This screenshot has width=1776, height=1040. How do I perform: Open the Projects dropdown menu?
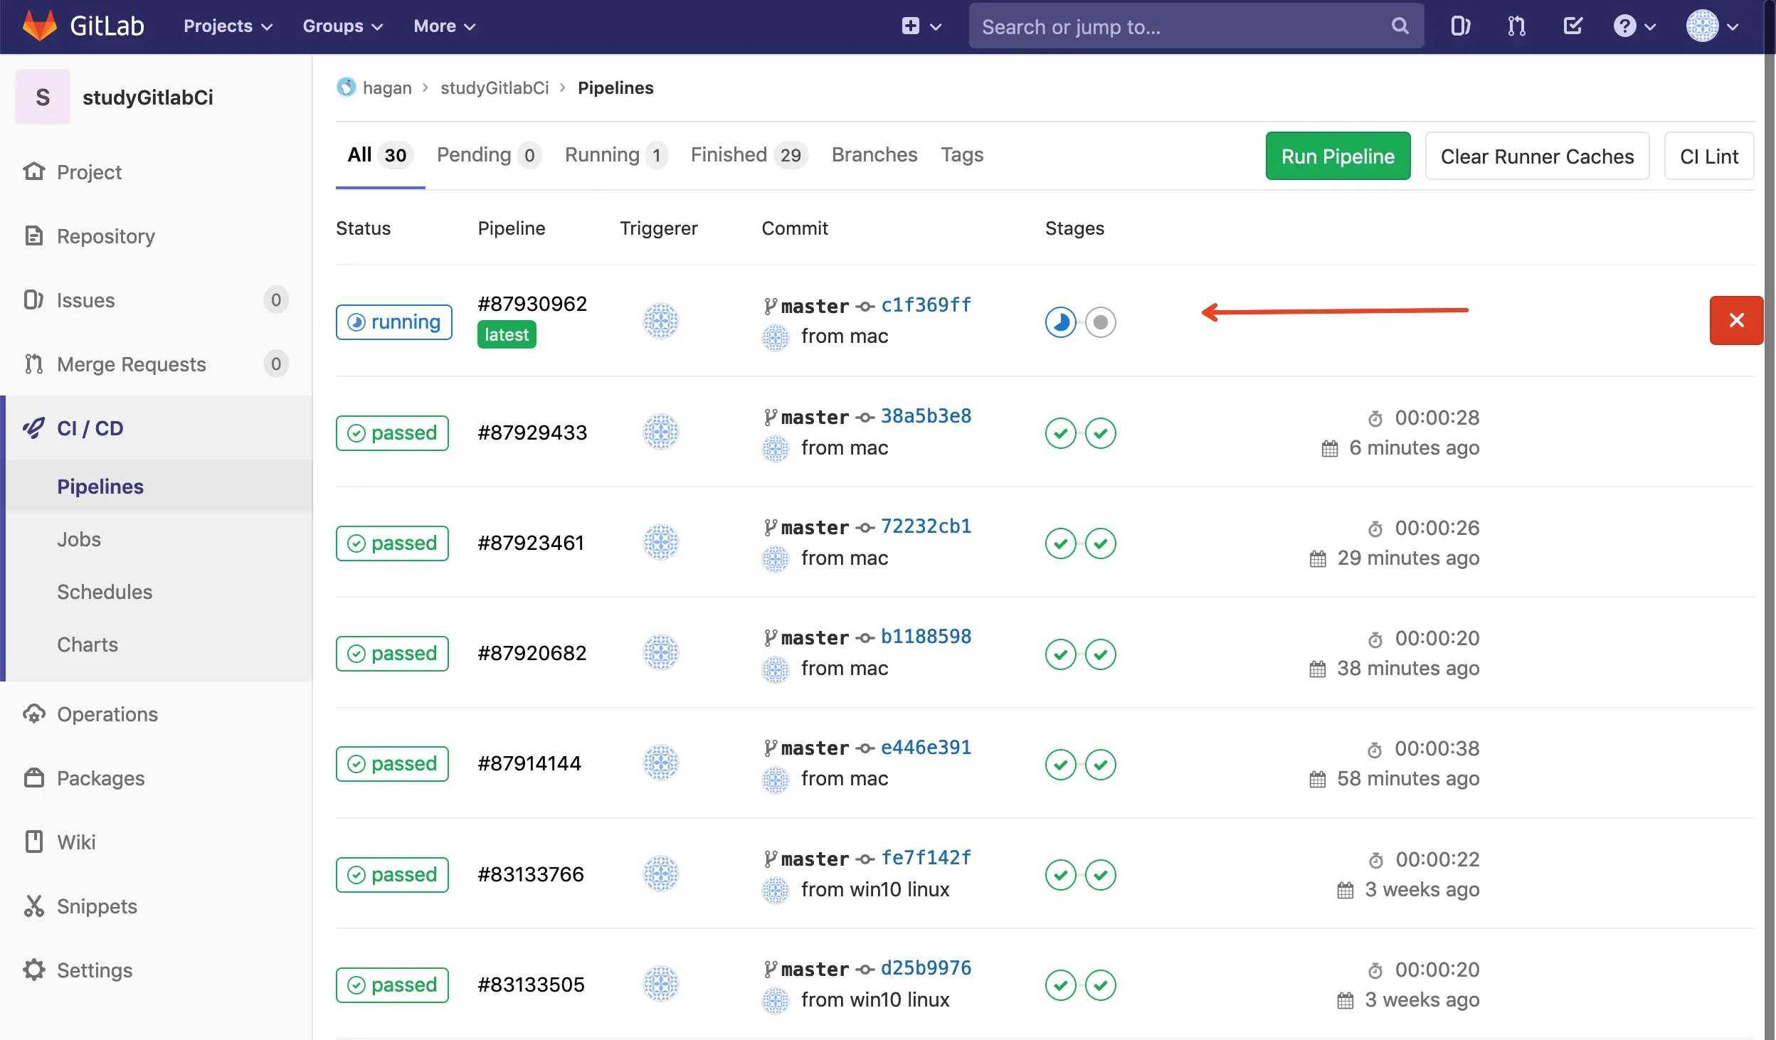click(228, 26)
